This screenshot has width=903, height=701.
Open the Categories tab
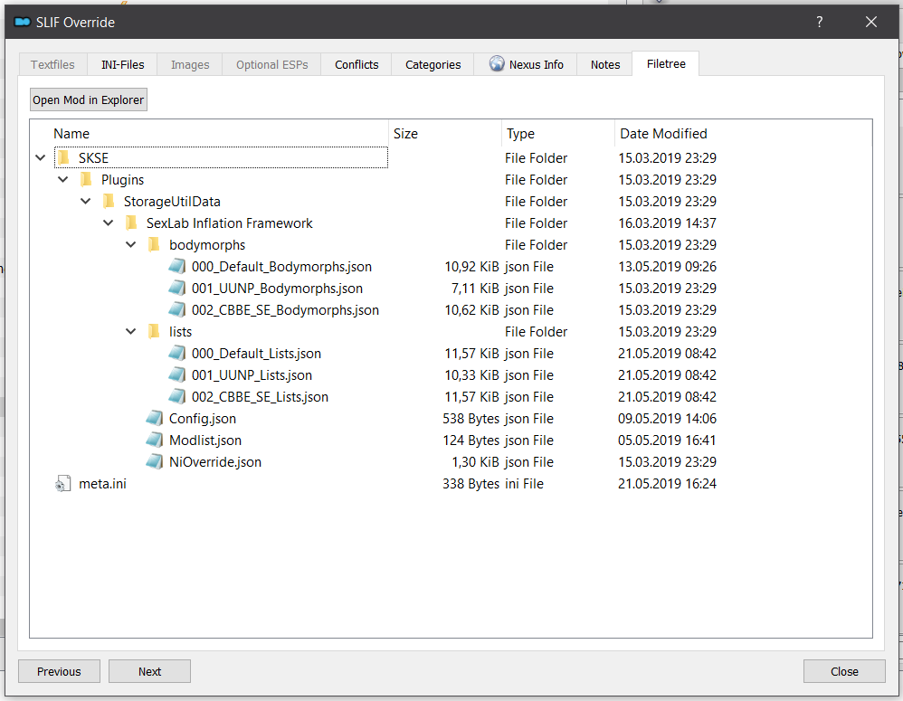click(x=433, y=64)
